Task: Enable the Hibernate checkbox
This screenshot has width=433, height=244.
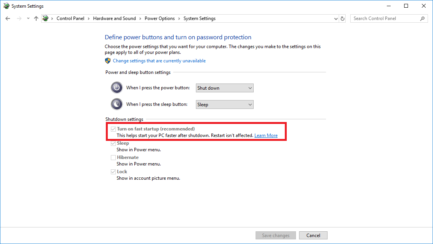Action: [113, 158]
